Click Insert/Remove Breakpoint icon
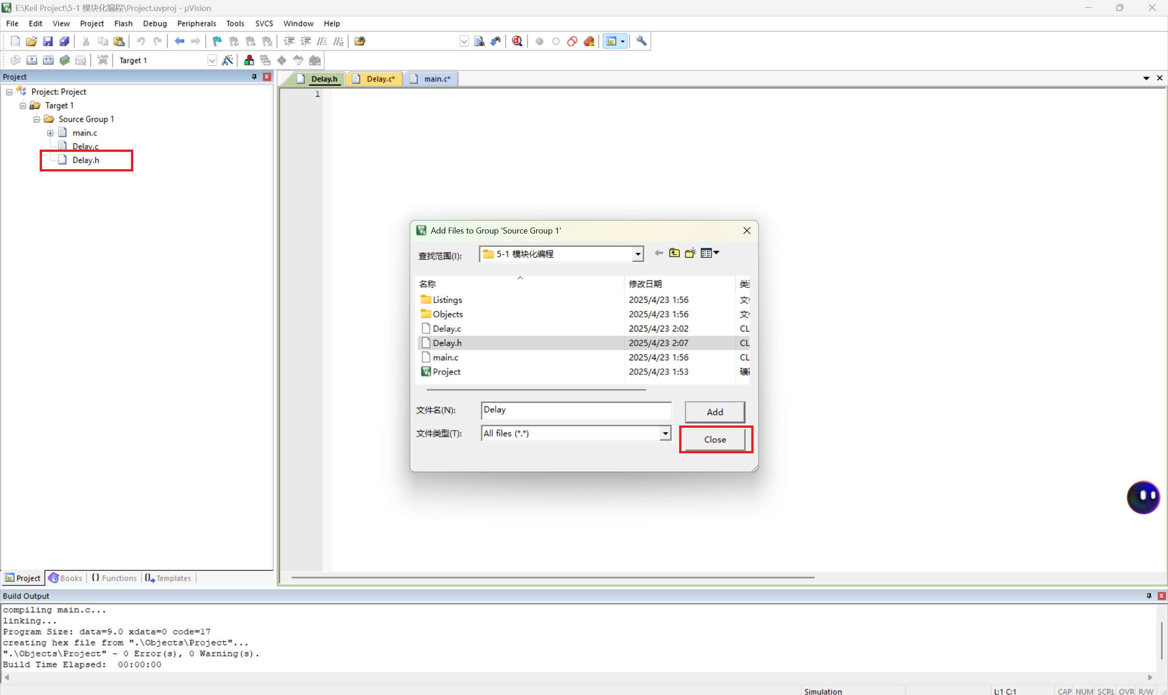 [539, 41]
